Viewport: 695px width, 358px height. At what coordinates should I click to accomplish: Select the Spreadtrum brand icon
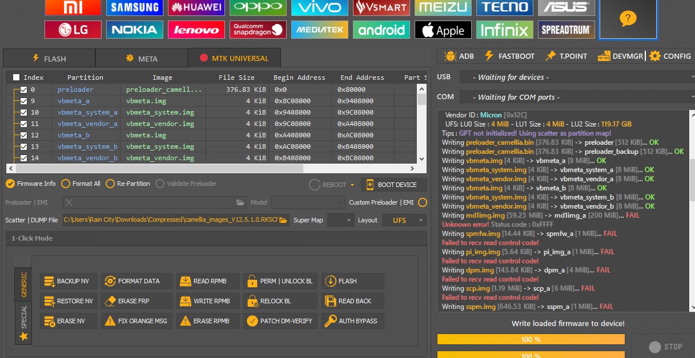pyautogui.click(x=567, y=30)
